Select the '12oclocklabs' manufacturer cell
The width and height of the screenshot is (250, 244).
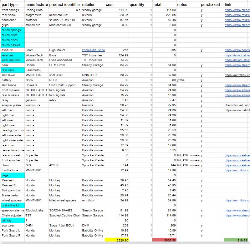(37, 210)
